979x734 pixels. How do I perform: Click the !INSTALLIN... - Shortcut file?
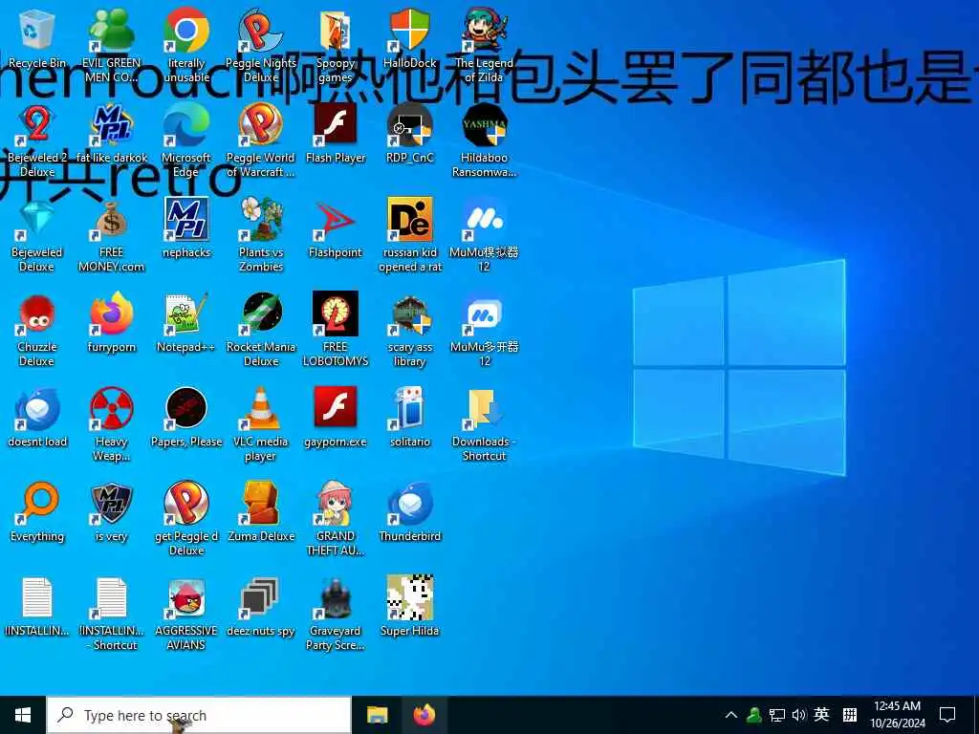111,598
